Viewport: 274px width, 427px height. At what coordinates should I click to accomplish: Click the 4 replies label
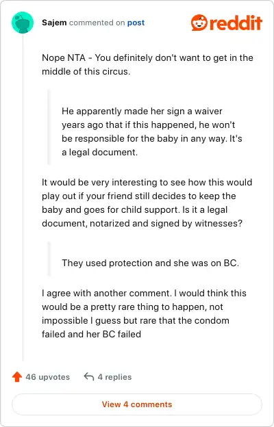[x=114, y=377]
